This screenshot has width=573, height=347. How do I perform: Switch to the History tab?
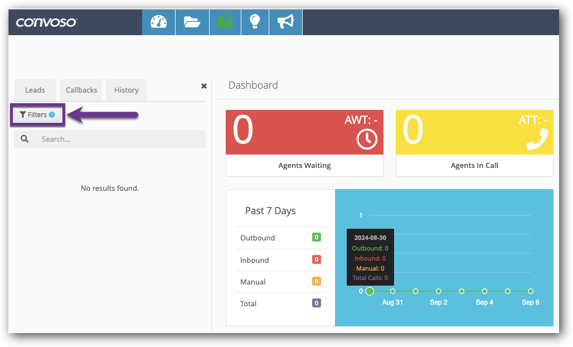127,90
